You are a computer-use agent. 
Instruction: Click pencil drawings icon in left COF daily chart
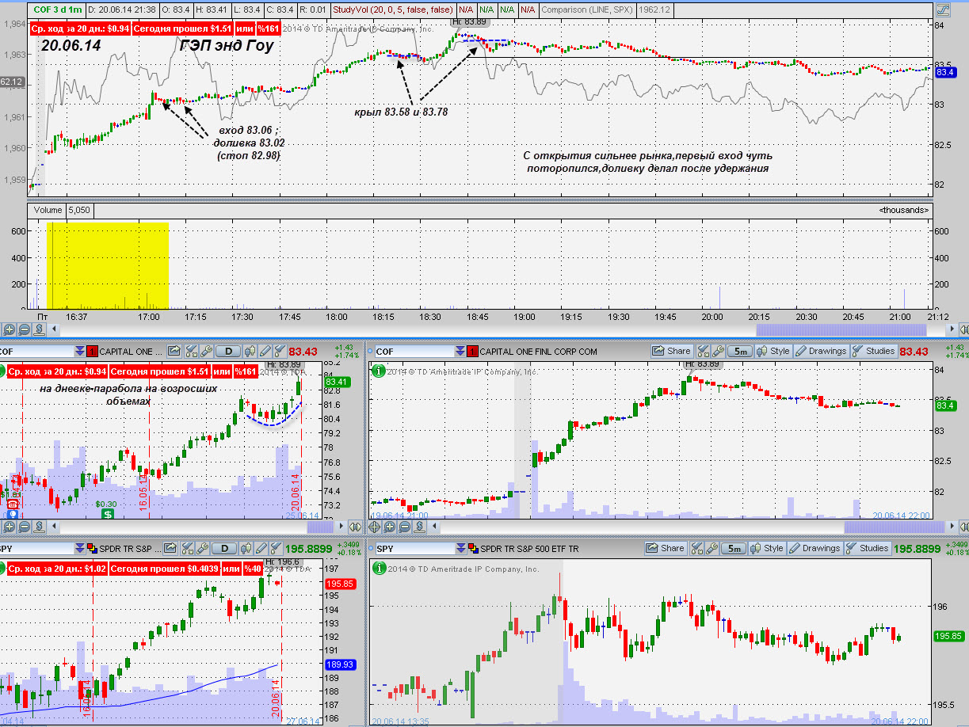coord(265,351)
